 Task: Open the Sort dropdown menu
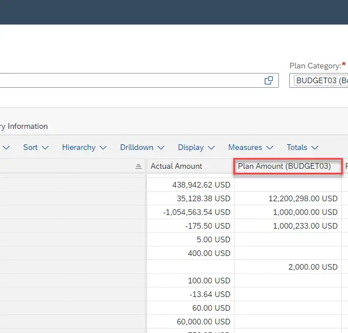36,147
